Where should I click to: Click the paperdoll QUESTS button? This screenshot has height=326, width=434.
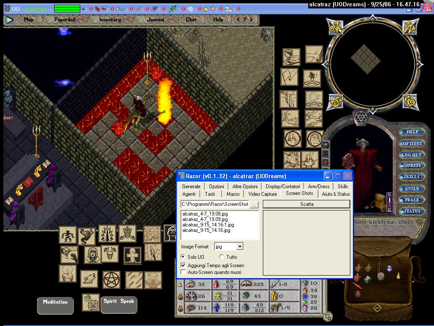point(412,166)
